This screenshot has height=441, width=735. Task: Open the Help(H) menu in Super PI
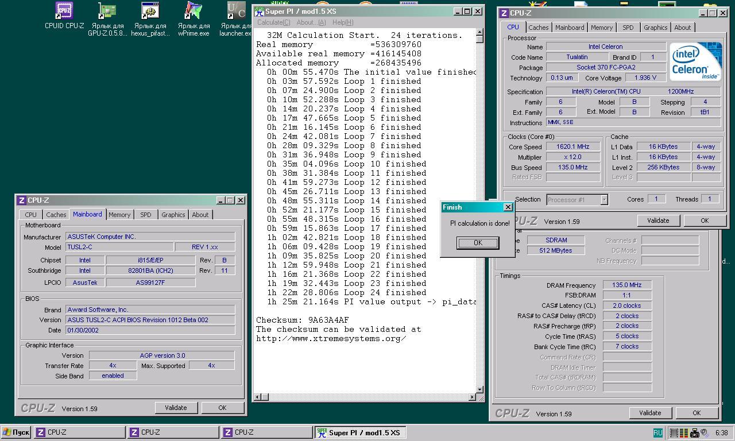[343, 22]
